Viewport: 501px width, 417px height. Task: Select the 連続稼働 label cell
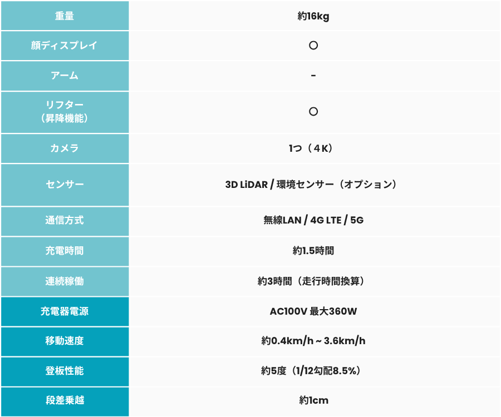65,281
